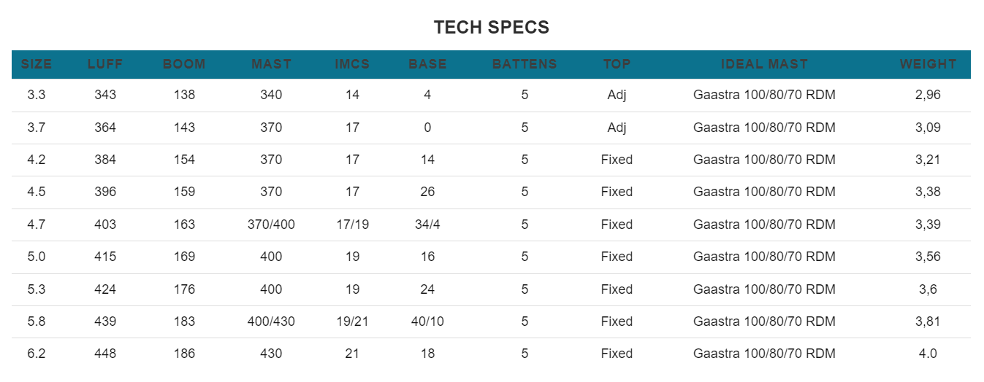The height and width of the screenshot is (382, 984).
Task: Select the TOP column header
Action: click(x=617, y=64)
